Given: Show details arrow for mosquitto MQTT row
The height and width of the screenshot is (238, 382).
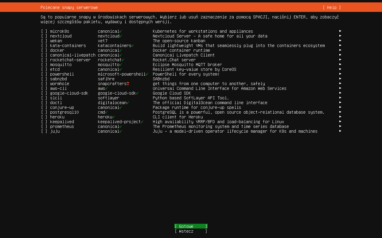Looking at the screenshot, I should point(340,64).
